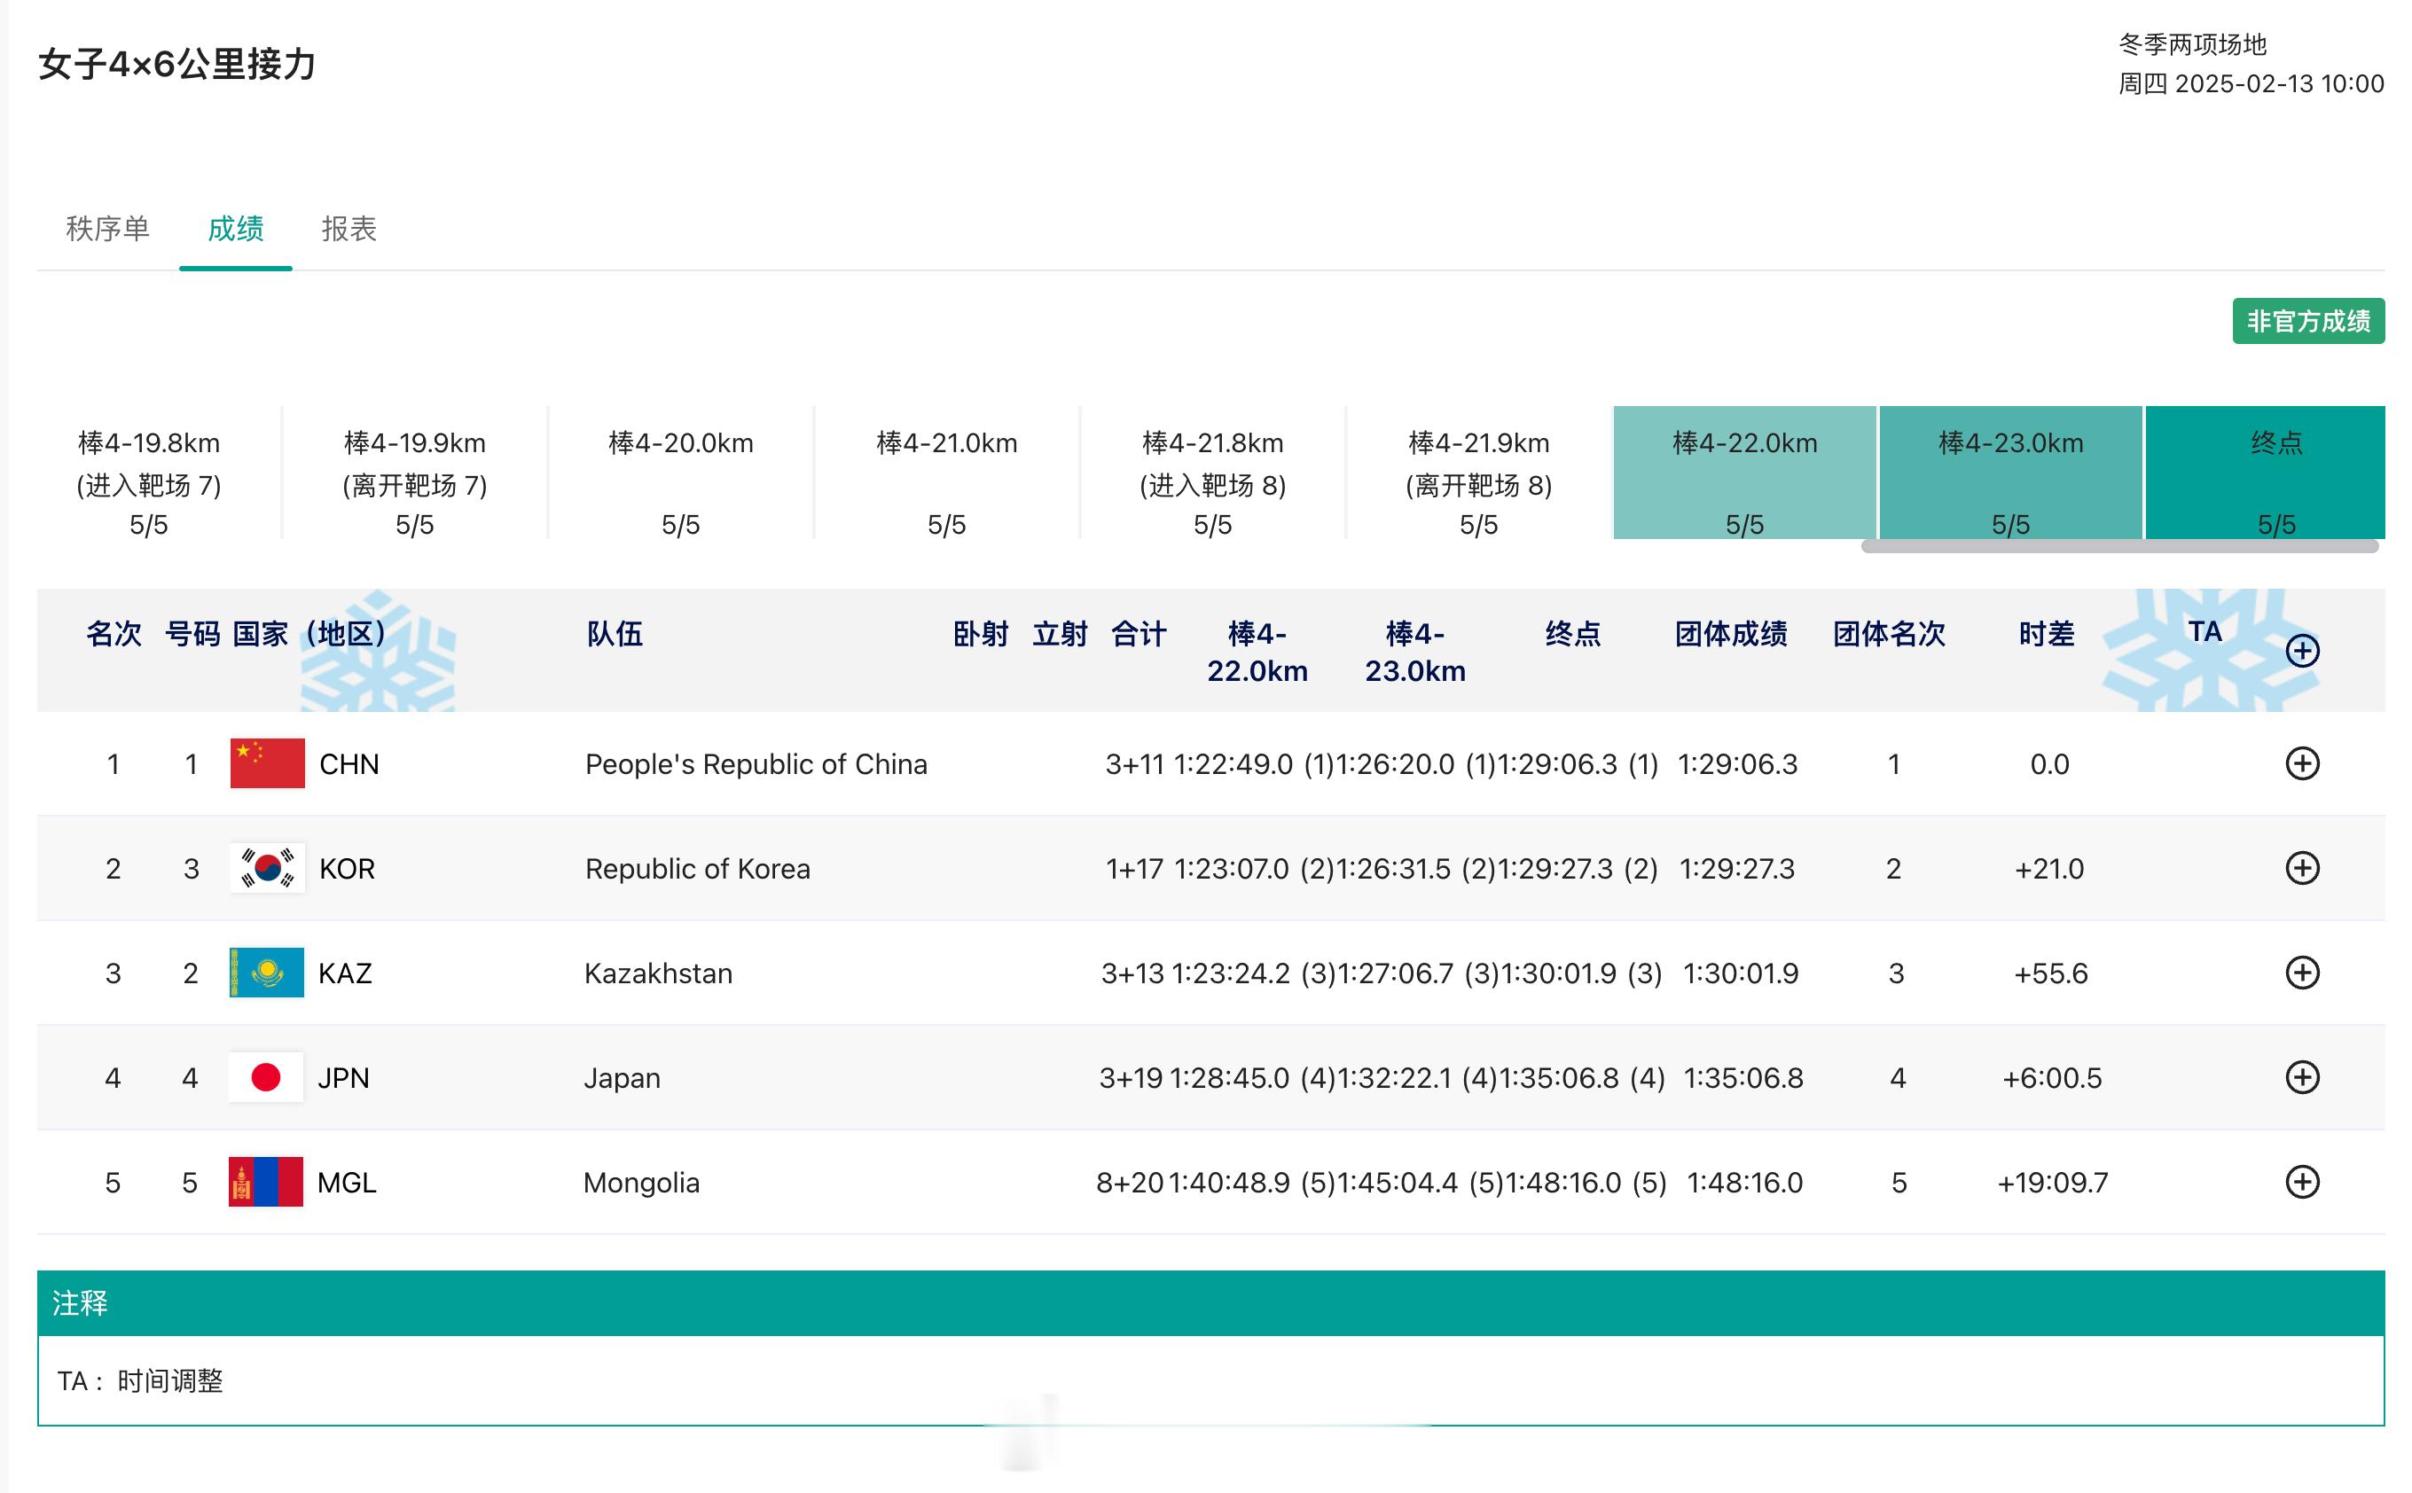Click the 非官方成绩 badge
The width and height of the screenshot is (2412, 1493).
click(x=2307, y=321)
